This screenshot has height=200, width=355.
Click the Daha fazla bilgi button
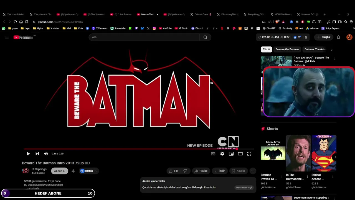tap(244, 187)
